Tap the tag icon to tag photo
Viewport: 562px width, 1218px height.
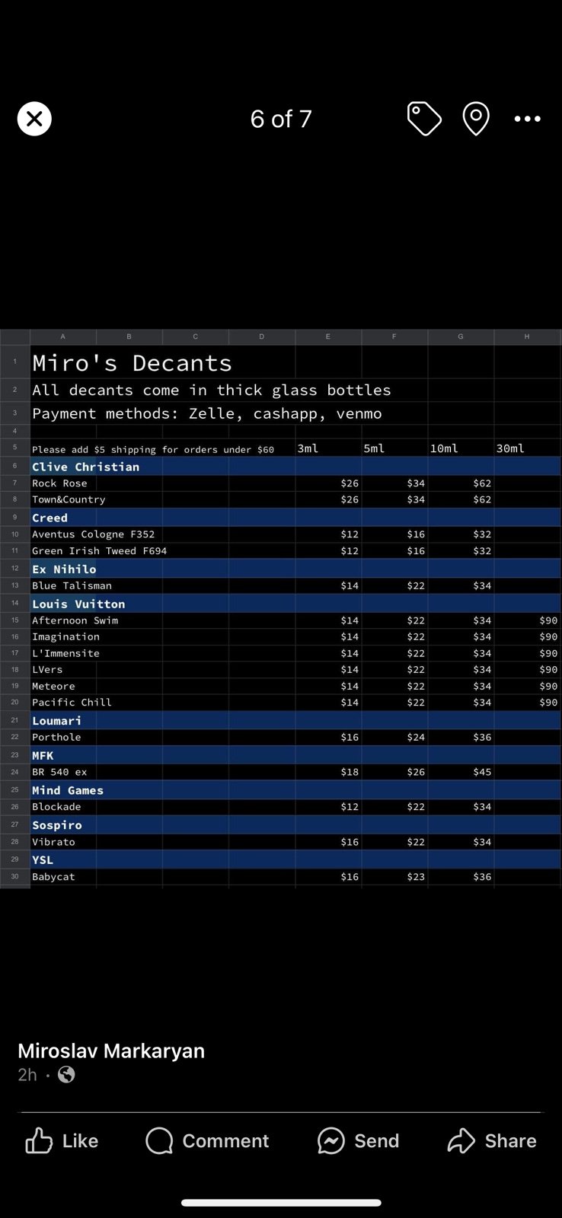[x=424, y=119]
